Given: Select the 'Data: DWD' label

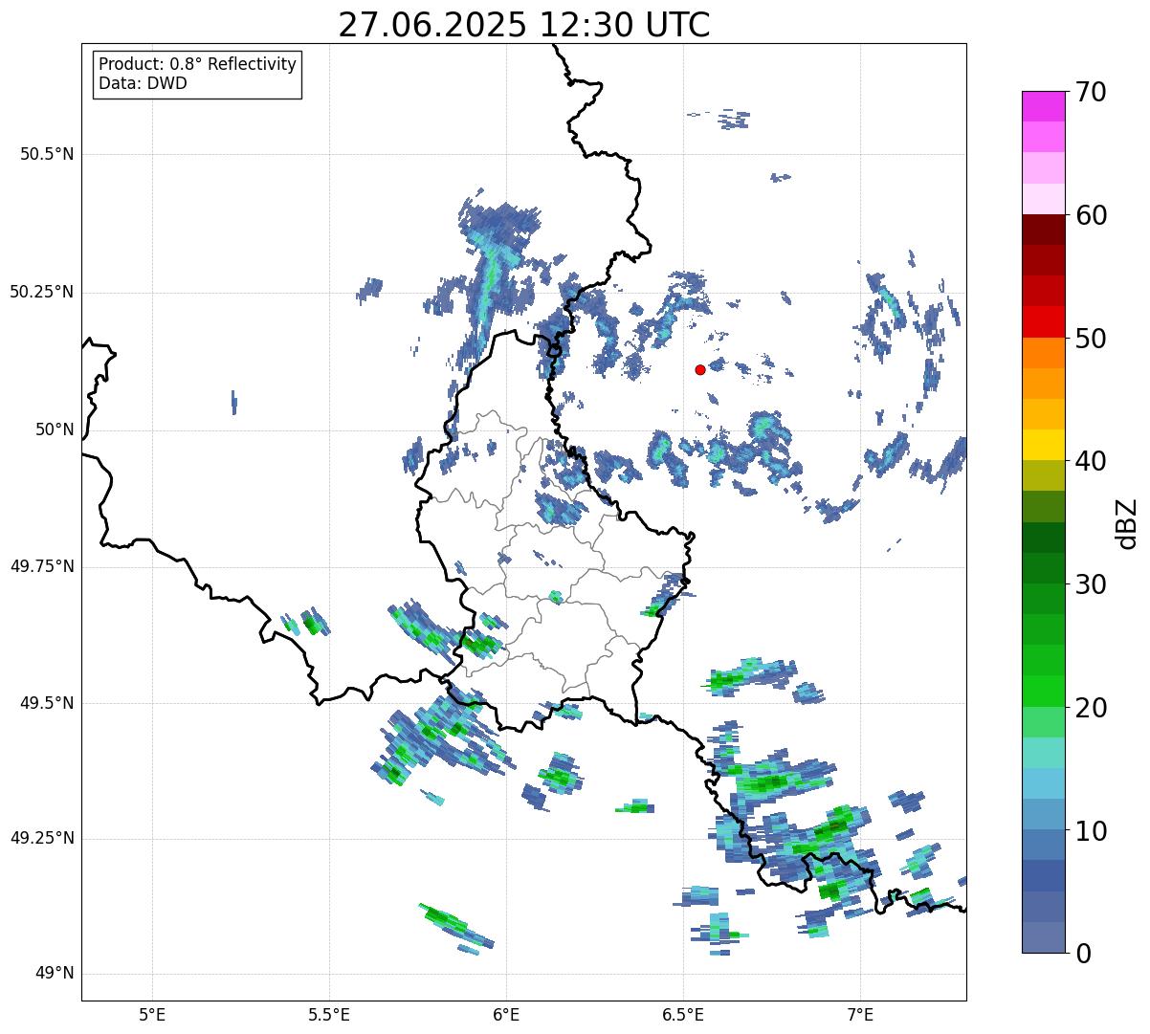Looking at the screenshot, I should pyautogui.click(x=143, y=83).
